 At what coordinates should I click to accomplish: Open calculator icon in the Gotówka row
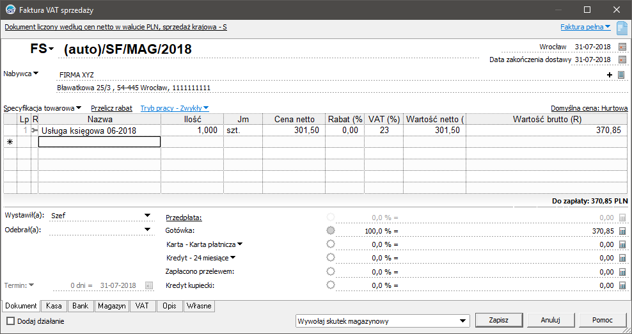pyautogui.click(x=622, y=230)
